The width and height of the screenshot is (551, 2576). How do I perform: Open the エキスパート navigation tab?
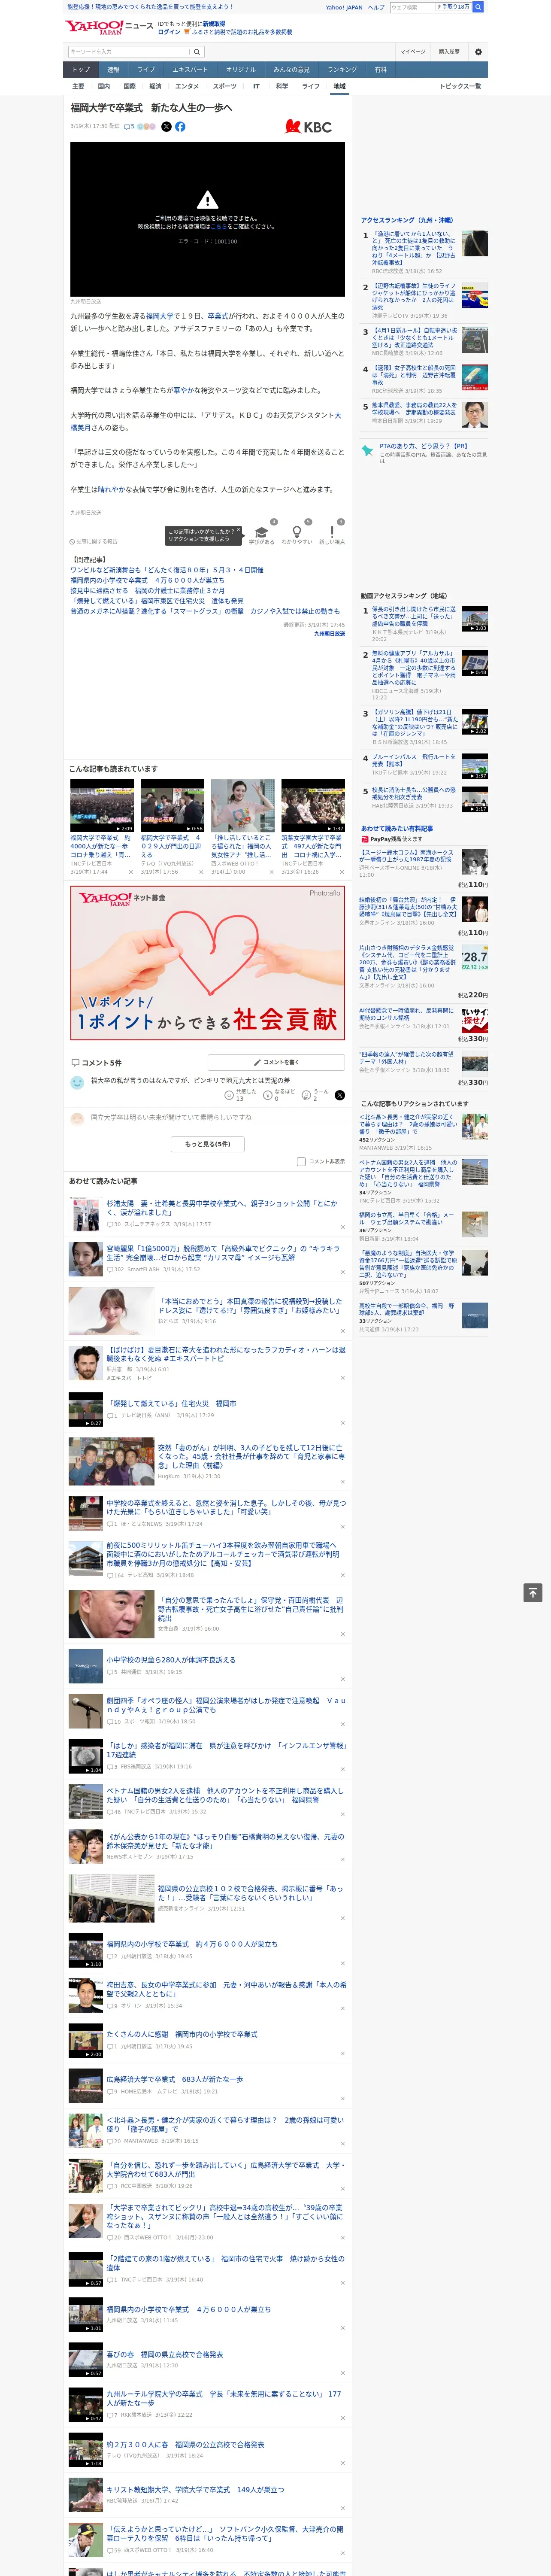[x=190, y=70]
